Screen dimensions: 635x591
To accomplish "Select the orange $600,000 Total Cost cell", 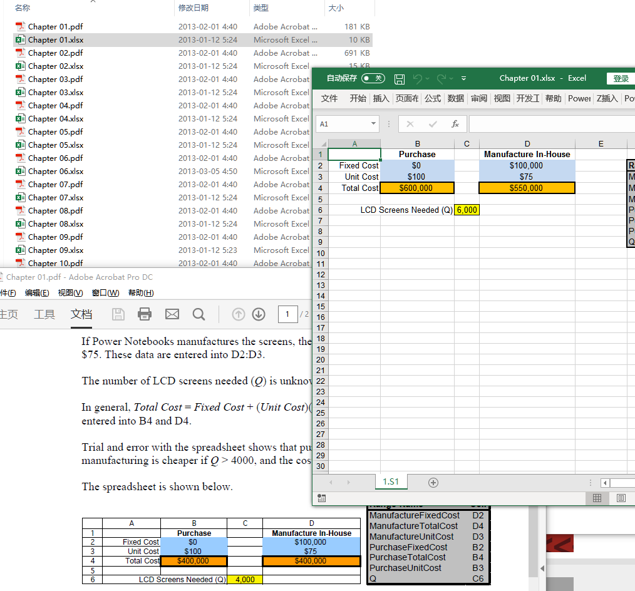I will [416, 188].
